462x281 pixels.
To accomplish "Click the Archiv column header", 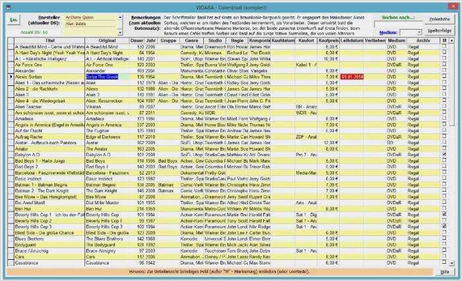I will coord(424,40).
